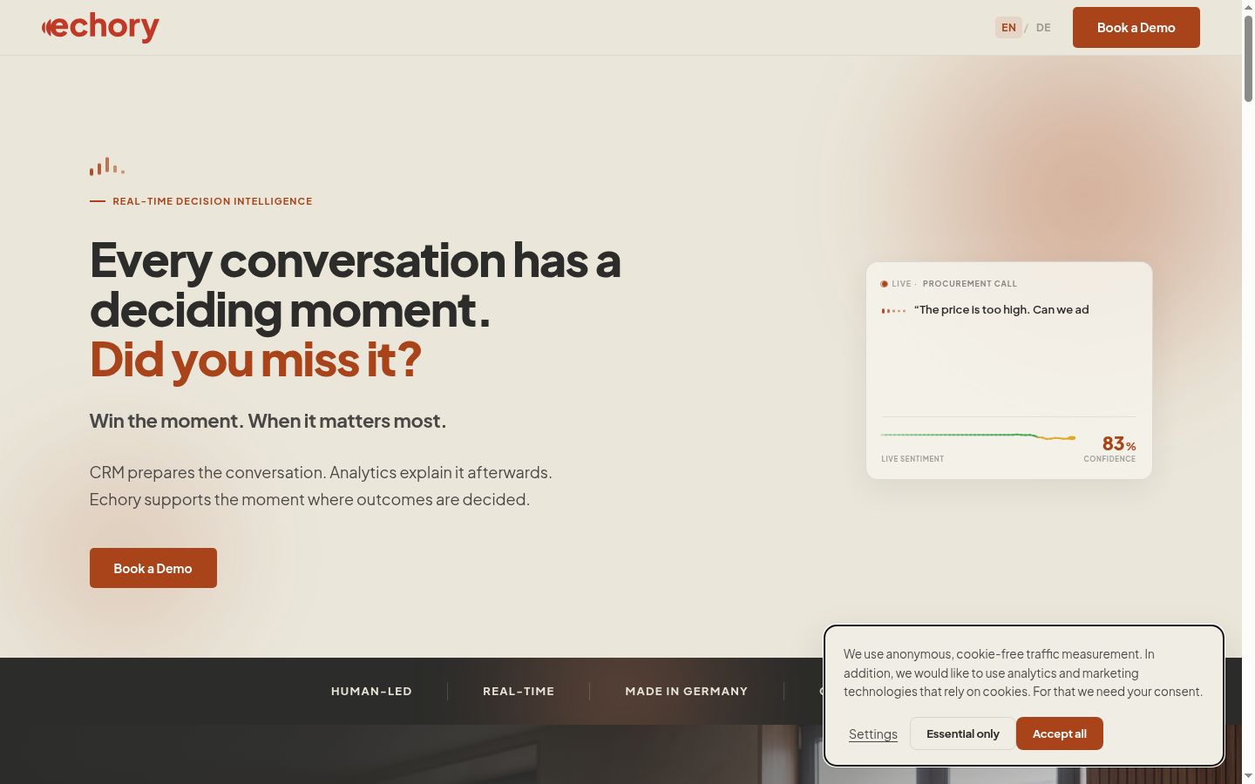Screen dimensions: 1255x784
Task: Click the waveform icon beside the quote
Action: click(x=893, y=310)
